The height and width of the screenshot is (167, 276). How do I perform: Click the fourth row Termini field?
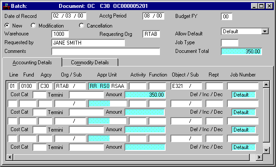coord(86,147)
